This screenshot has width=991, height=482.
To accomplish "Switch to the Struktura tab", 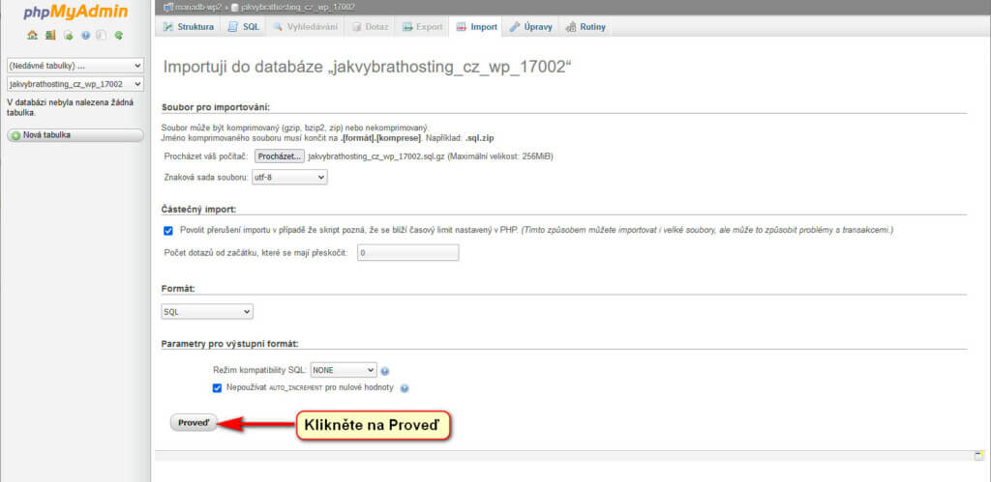I will (x=188, y=27).
